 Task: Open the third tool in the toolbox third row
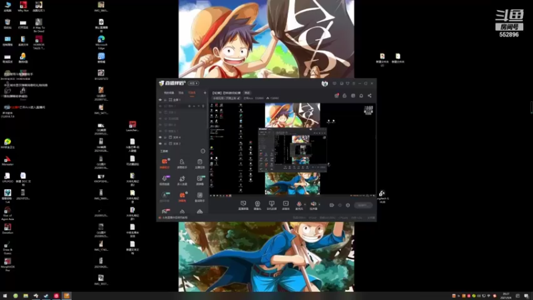[x=199, y=197]
